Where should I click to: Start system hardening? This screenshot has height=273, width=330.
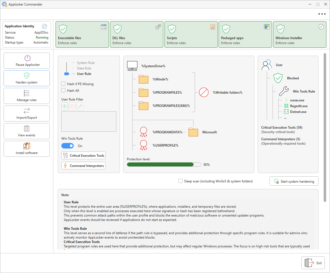pyautogui.click(x=294, y=181)
